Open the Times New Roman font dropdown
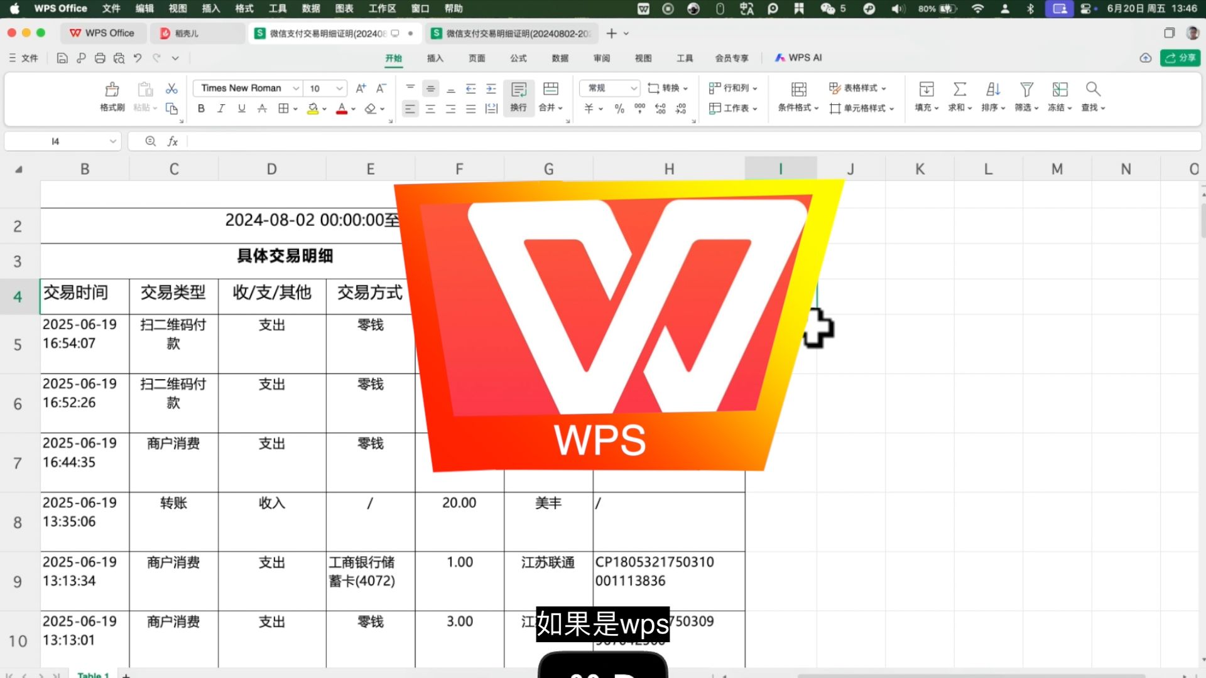This screenshot has width=1206, height=678. click(x=296, y=89)
